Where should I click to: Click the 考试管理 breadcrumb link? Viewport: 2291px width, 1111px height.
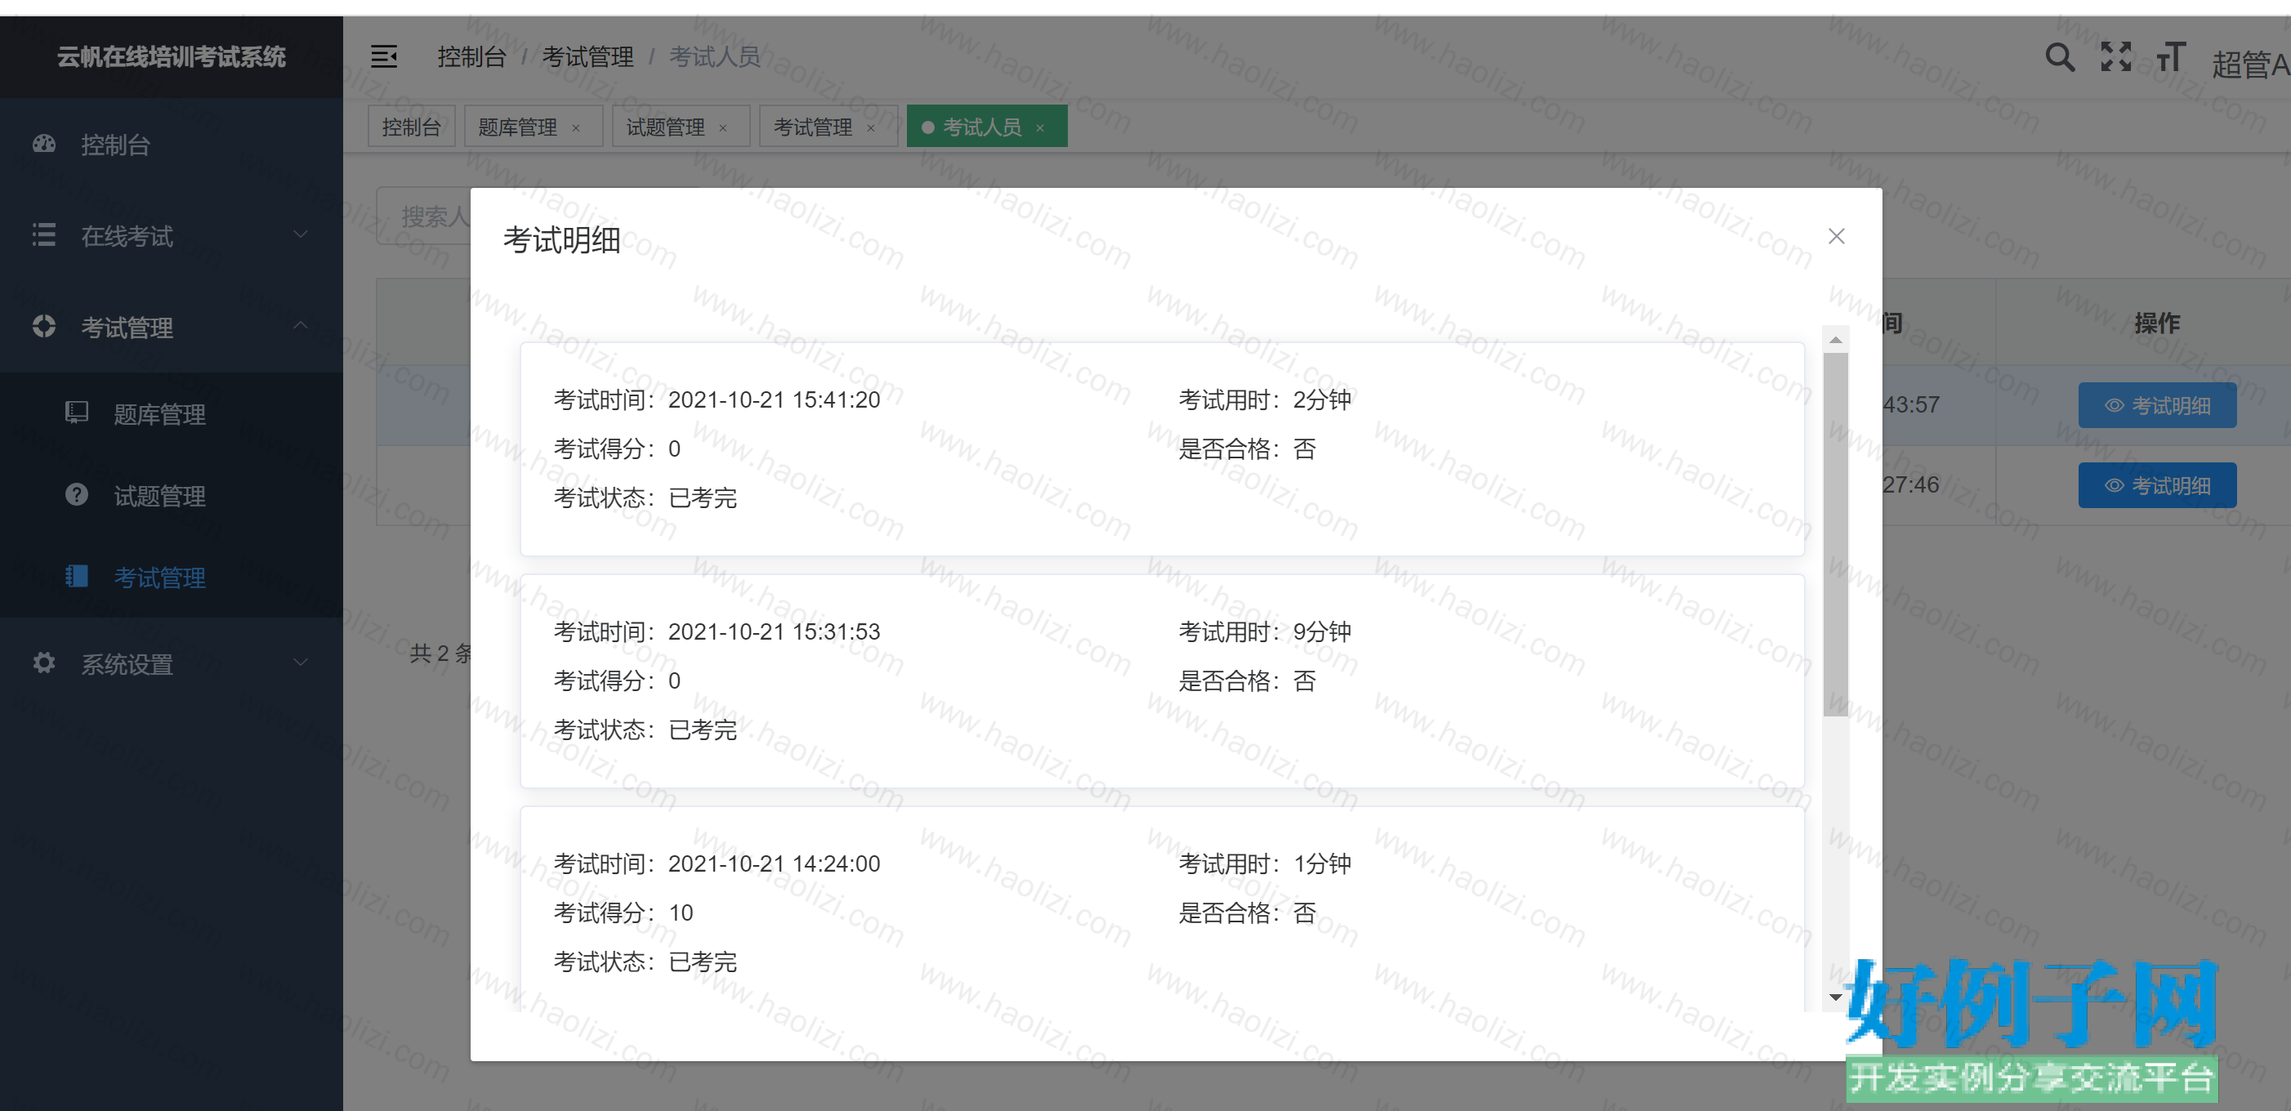[x=588, y=57]
